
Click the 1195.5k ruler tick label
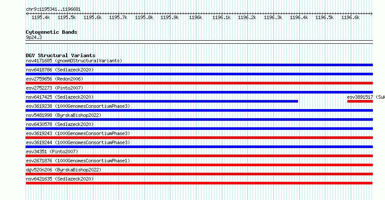(x=67, y=17)
